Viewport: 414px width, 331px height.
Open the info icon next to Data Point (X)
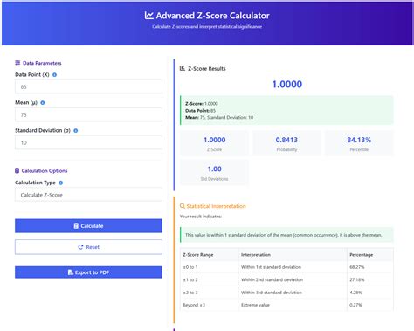point(54,75)
